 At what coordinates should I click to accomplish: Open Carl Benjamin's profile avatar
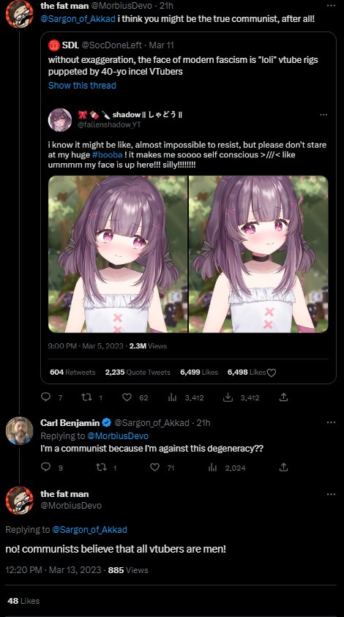19,430
